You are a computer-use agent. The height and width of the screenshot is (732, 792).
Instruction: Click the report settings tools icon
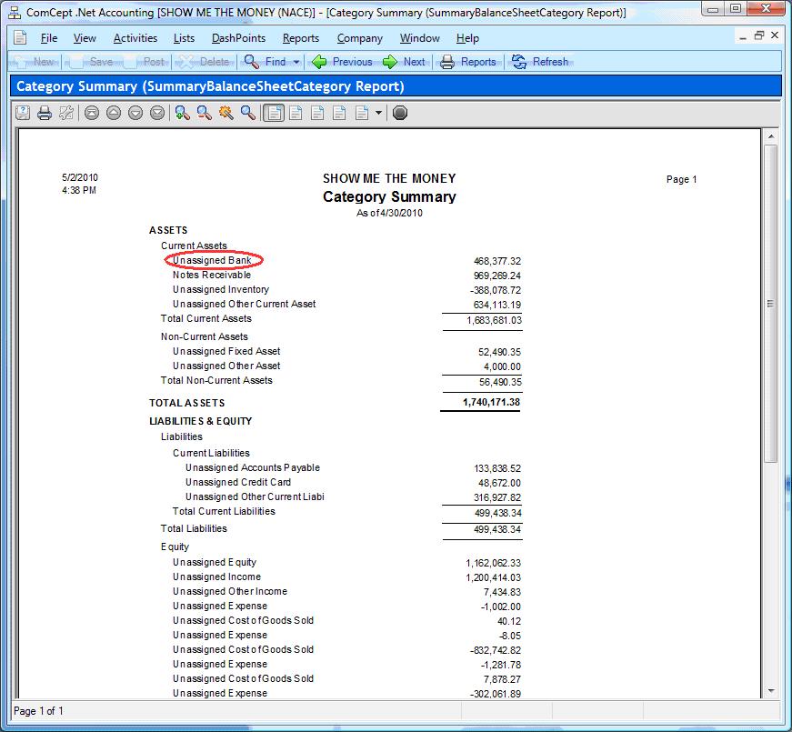click(x=65, y=113)
